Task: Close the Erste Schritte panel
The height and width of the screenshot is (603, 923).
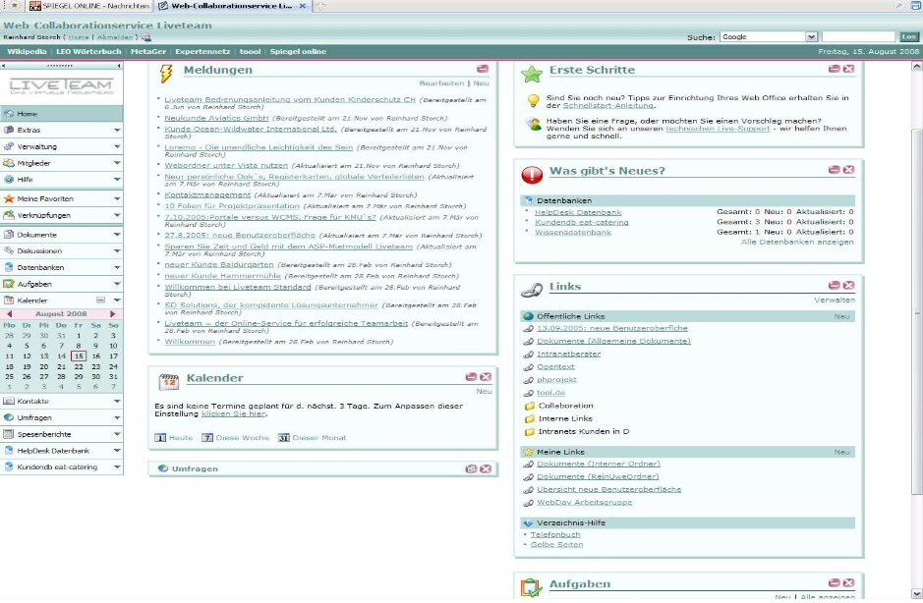Action: (x=848, y=69)
